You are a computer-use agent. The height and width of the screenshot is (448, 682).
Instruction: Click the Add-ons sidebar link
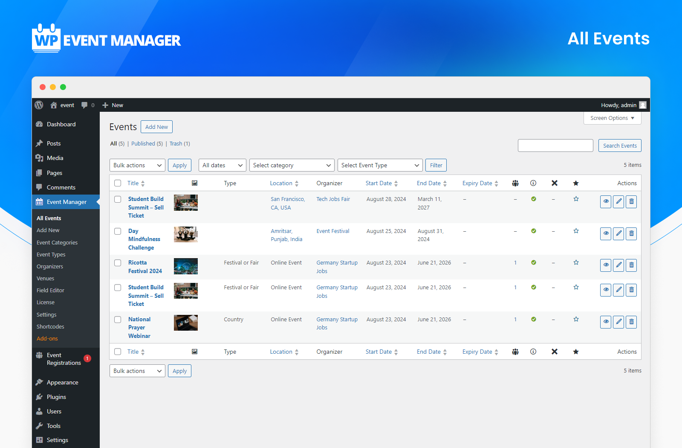[x=47, y=338]
